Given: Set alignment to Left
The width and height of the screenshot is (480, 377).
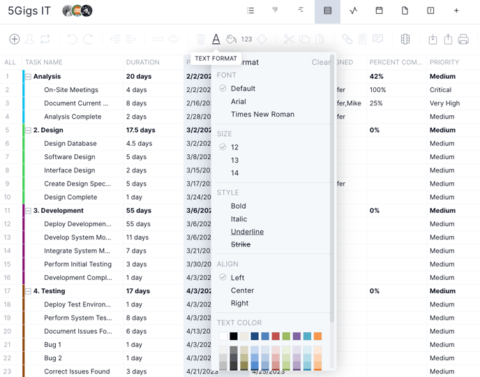Looking at the screenshot, I should (237, 278).
